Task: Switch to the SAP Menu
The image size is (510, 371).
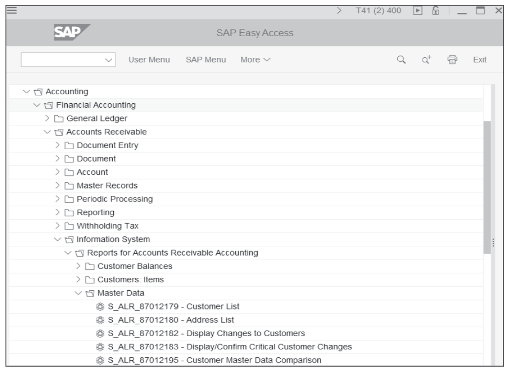Action: [x=205, y=59]
